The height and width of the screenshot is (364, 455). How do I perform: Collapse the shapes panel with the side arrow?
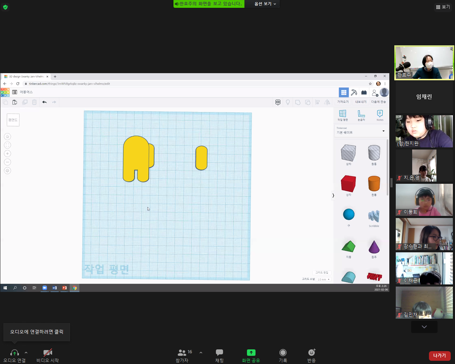[x=333, y=196]
